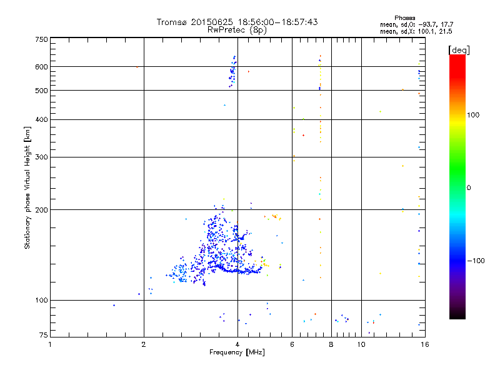Click the 'RwPretec (8p)' subtitle
This screenshot has width=500, height=375.
(237, 30)
